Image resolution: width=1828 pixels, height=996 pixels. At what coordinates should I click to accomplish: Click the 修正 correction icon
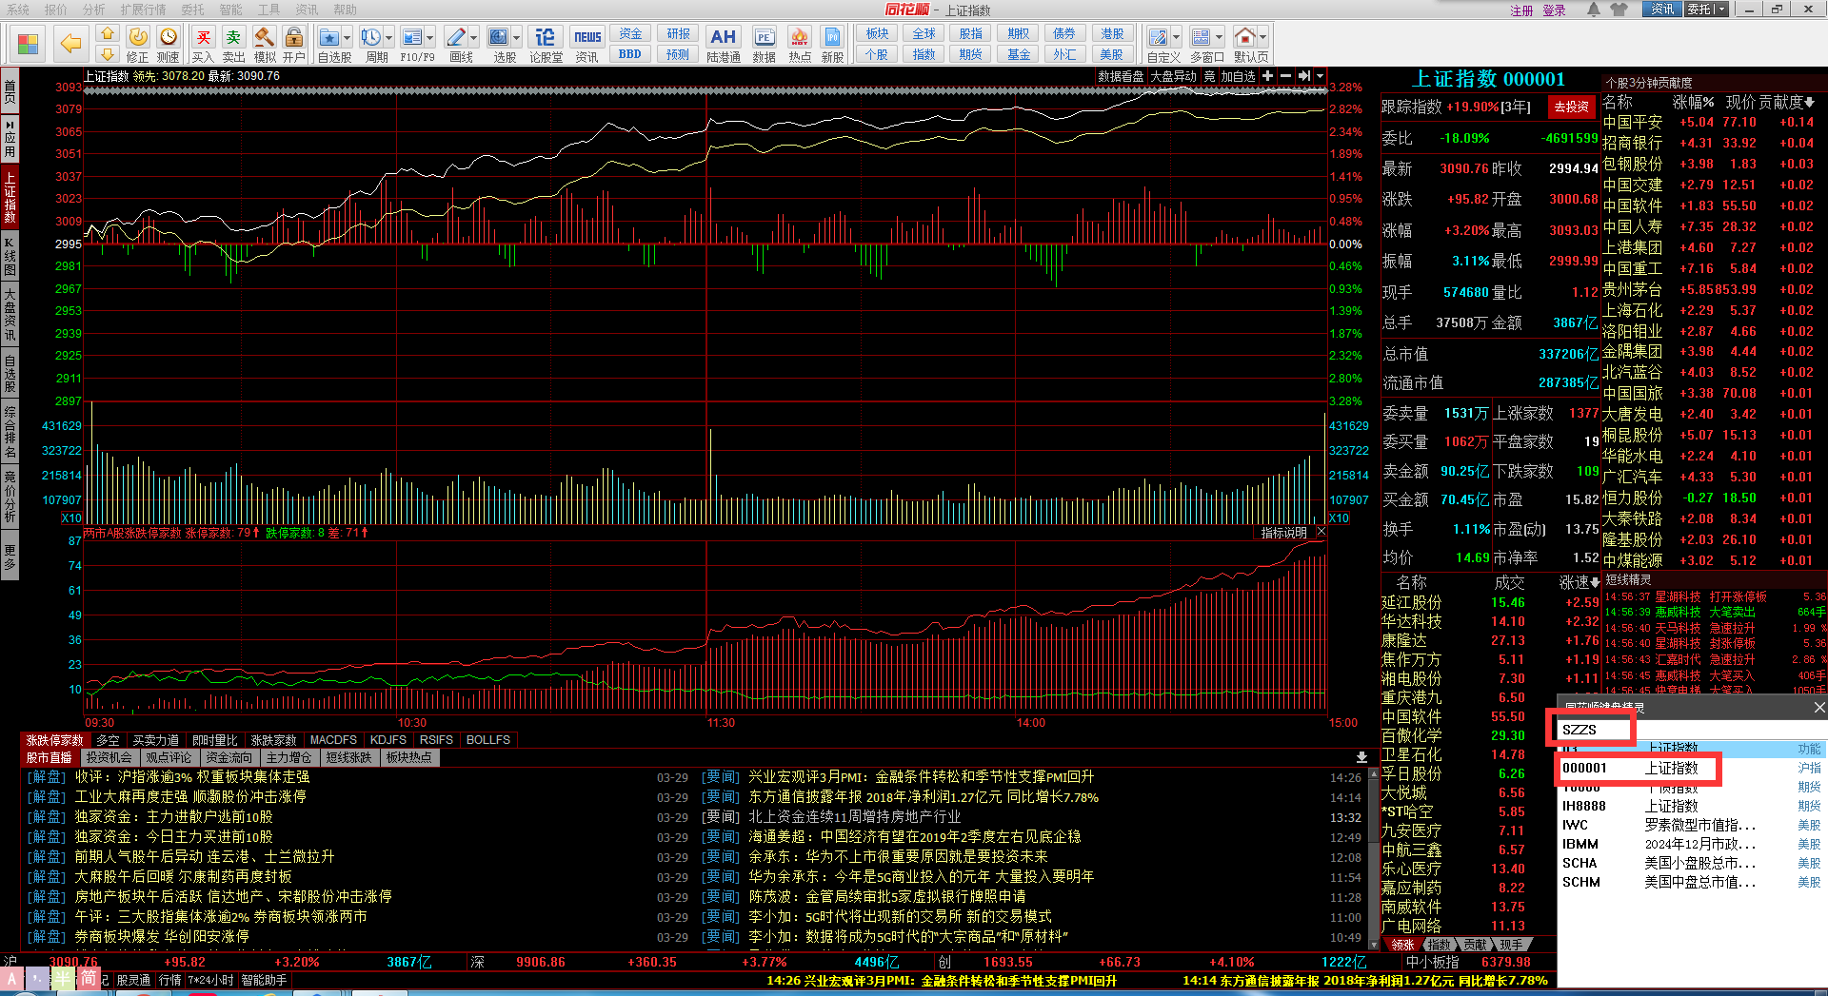138,44
